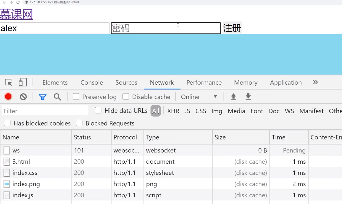
Task: Filter requests by Img
Action: tap(217, 111)
